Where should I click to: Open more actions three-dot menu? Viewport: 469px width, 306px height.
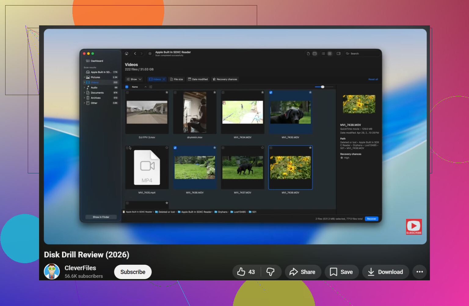tap(420, 272)
